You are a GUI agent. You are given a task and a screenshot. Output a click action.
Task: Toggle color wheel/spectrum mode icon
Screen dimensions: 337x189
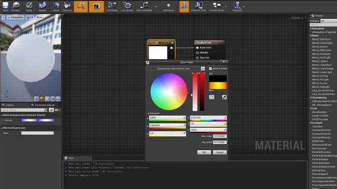(x=212, y=97)
